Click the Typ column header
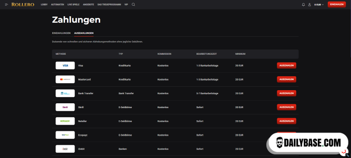 pos(121,54)
